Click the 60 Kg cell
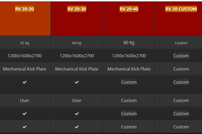Viewport: 202px width, 134px height. [77, 43]
